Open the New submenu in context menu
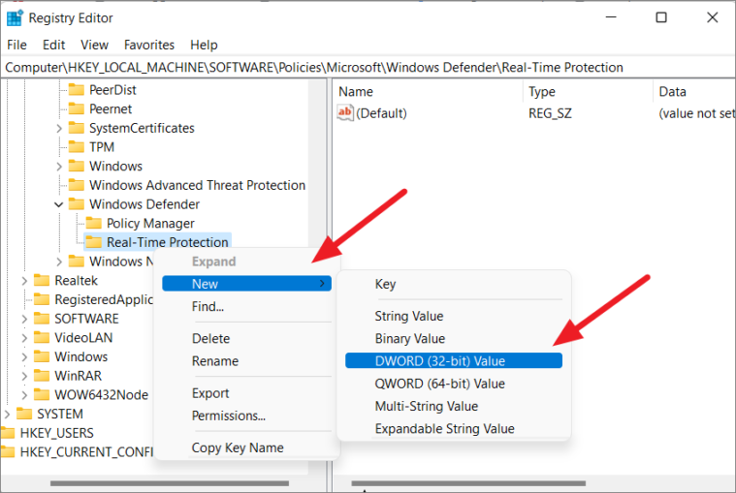This screenshot has width=736, height=493. [x=247, y=284]
